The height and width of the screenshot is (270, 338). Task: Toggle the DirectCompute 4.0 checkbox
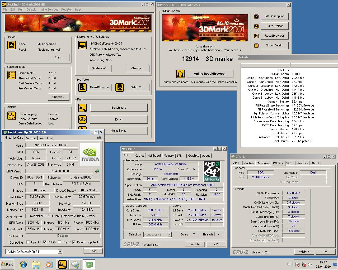tap(74, 242)
